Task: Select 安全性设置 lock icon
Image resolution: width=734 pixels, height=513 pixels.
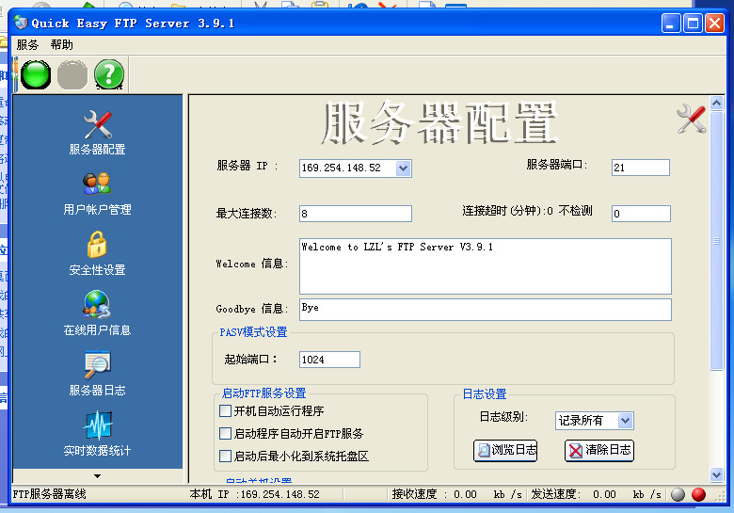Action: 97,252
